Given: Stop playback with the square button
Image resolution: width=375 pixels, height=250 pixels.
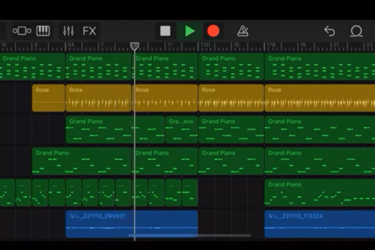Looking at the screenshot, I should [165, 31].
